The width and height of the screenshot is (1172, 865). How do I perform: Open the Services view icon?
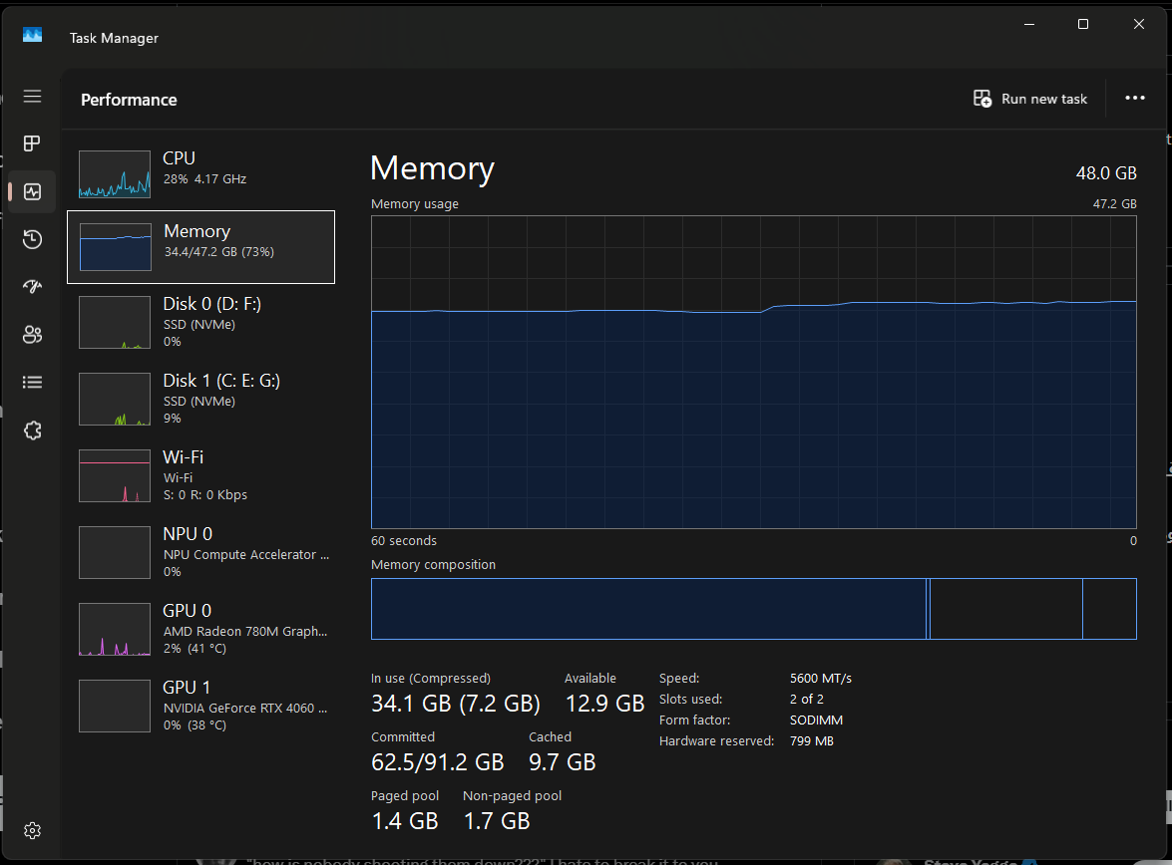32,430
